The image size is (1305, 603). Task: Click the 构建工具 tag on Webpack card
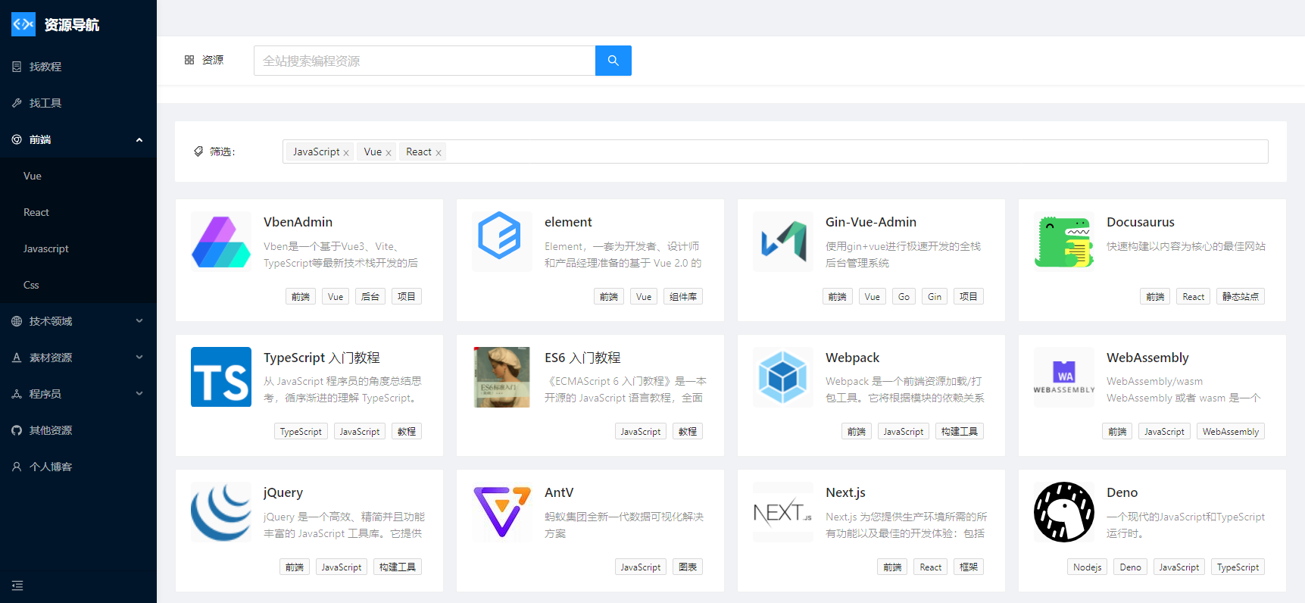[x=960, y=431]
